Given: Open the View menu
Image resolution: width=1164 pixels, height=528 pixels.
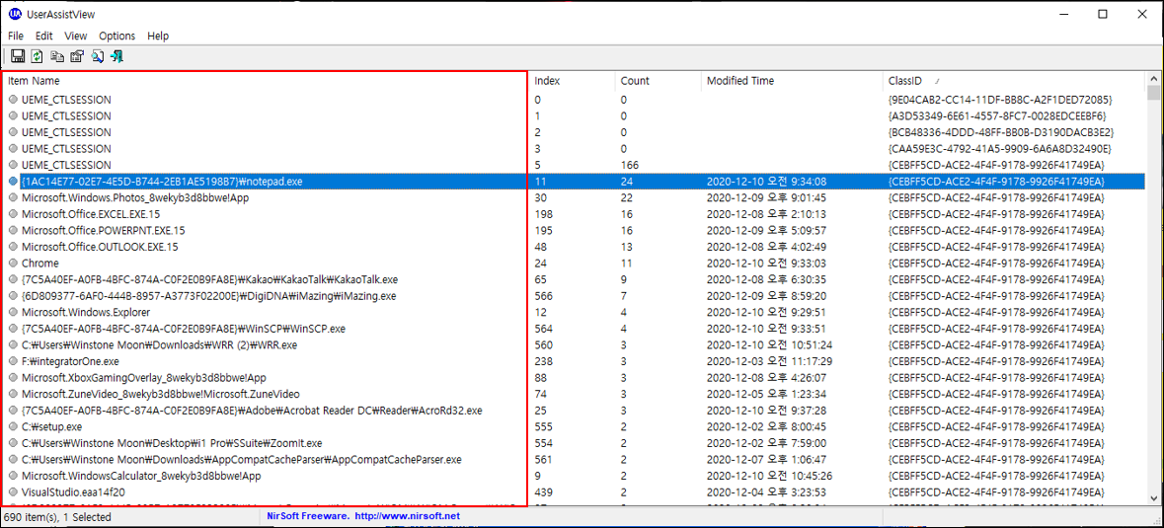Looking at the screenshot, I should [76, 36].
